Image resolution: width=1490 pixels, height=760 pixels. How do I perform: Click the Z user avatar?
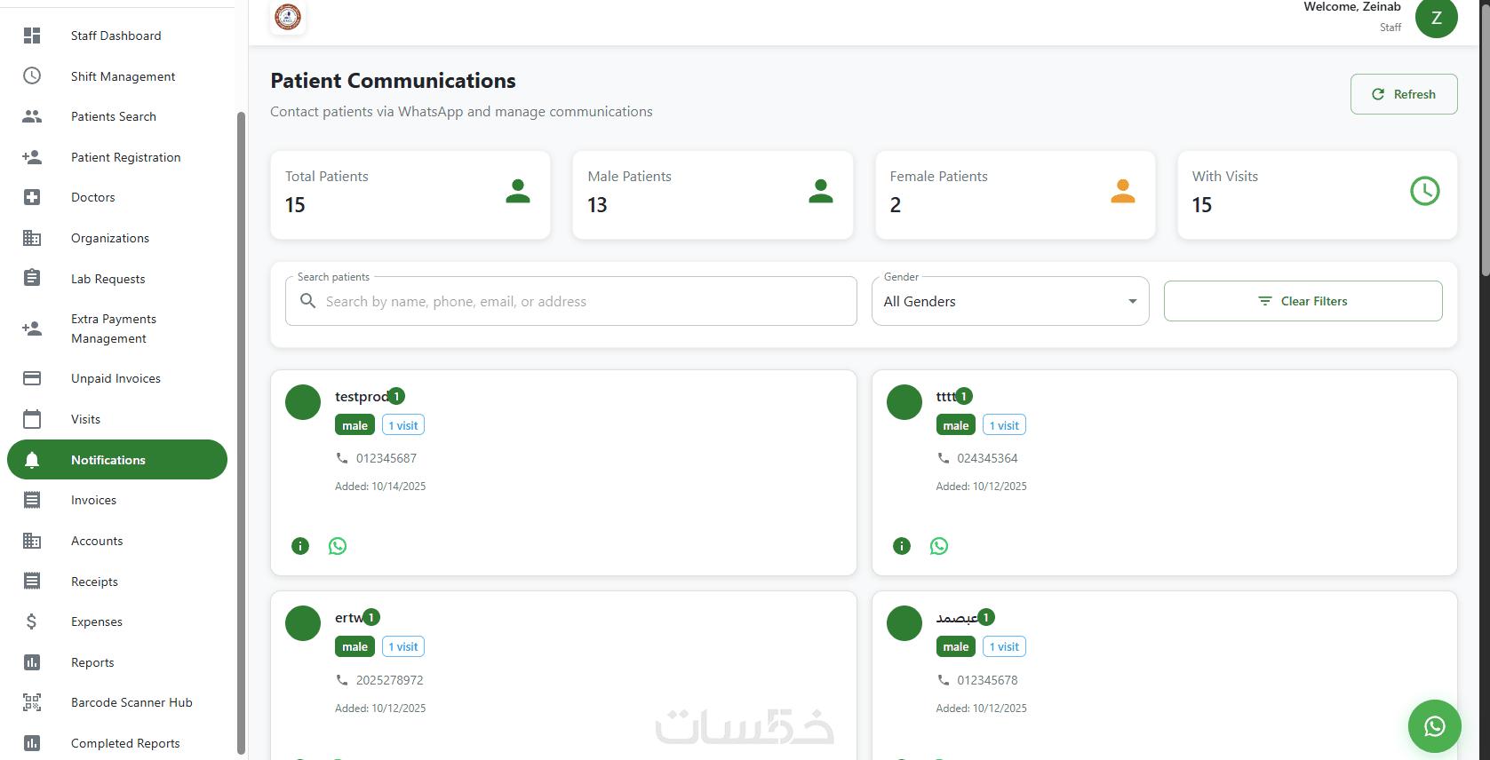pos(1436,19)
